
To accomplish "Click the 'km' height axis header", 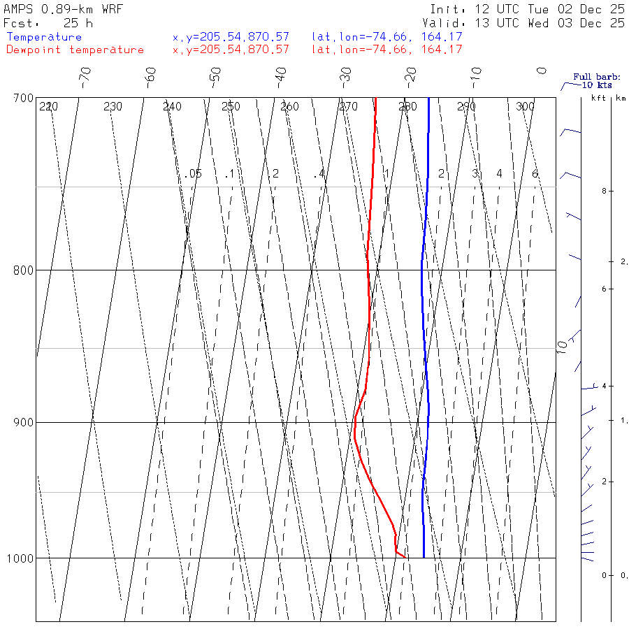I will [x=621, y=99].
